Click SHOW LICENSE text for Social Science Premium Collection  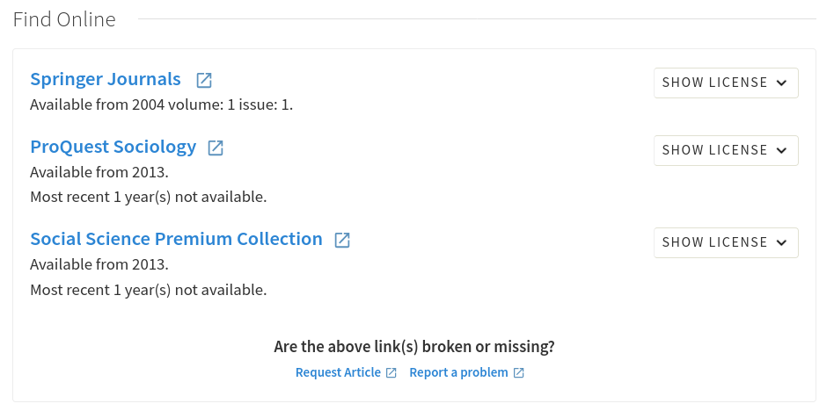pyautogui.click(x=714, y=243)
